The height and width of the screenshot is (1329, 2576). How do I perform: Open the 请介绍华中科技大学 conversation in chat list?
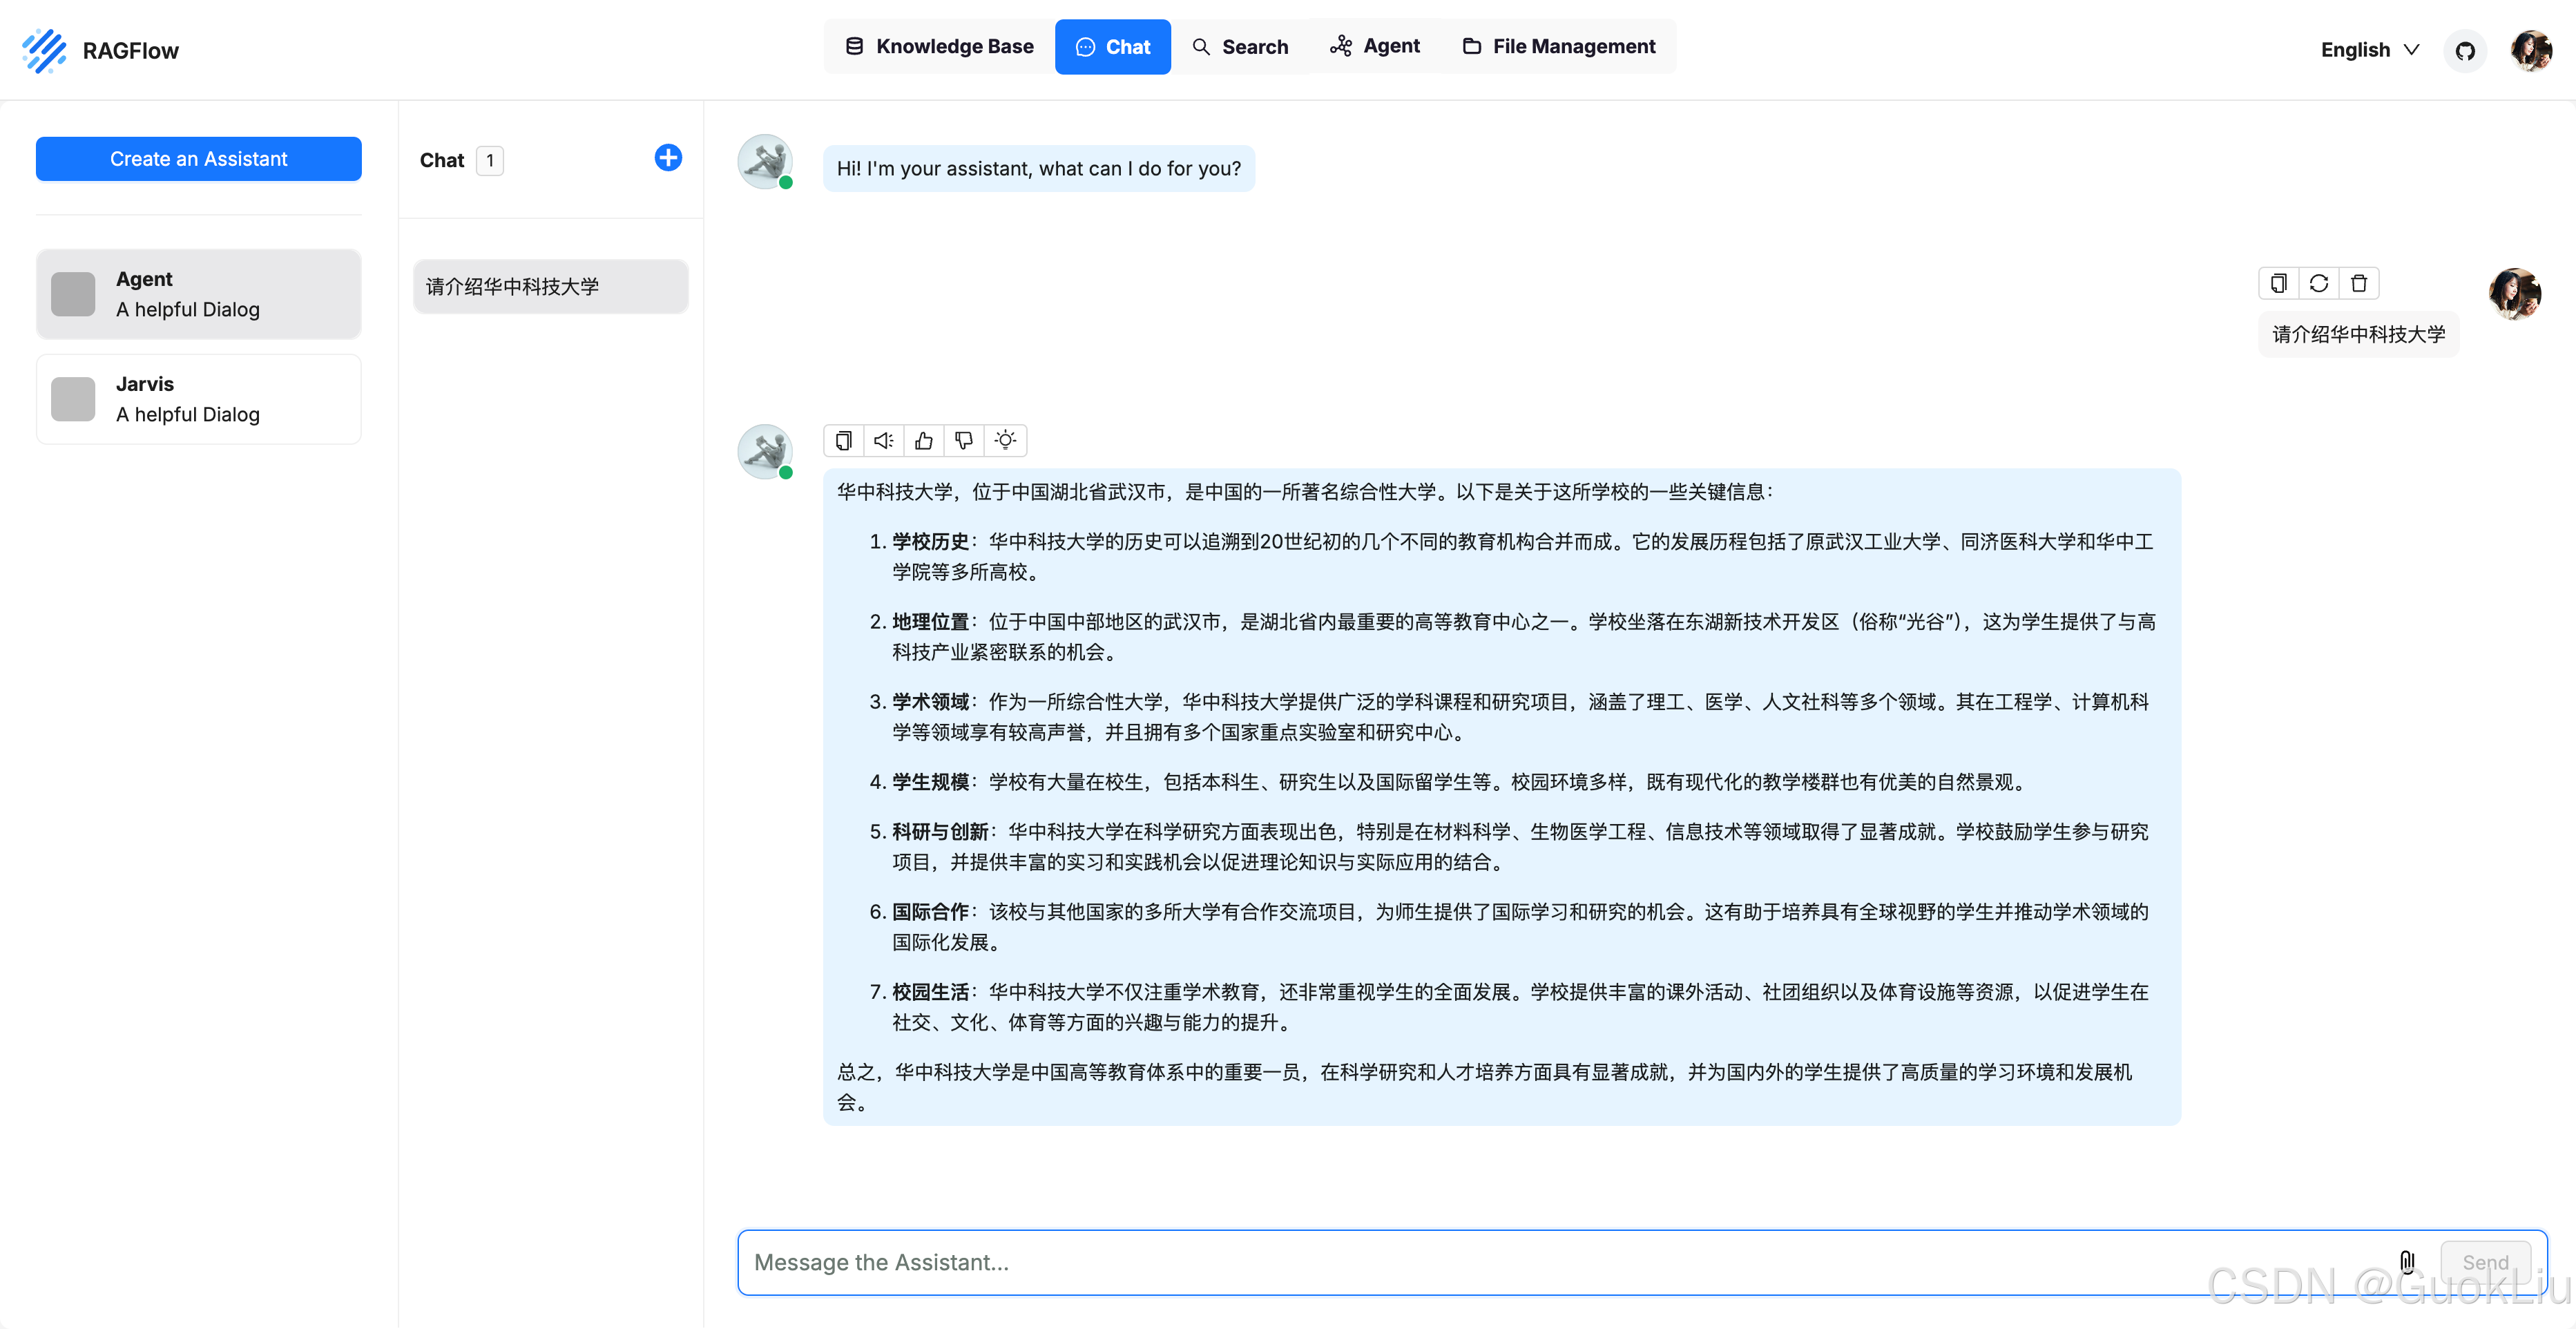pyautogui.click(x=551, y=286)
